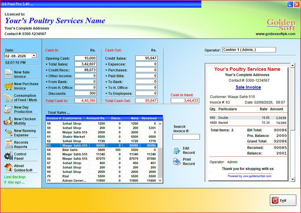Click Print Record label
The image size is (301, 213).
[x=189, y=162]
